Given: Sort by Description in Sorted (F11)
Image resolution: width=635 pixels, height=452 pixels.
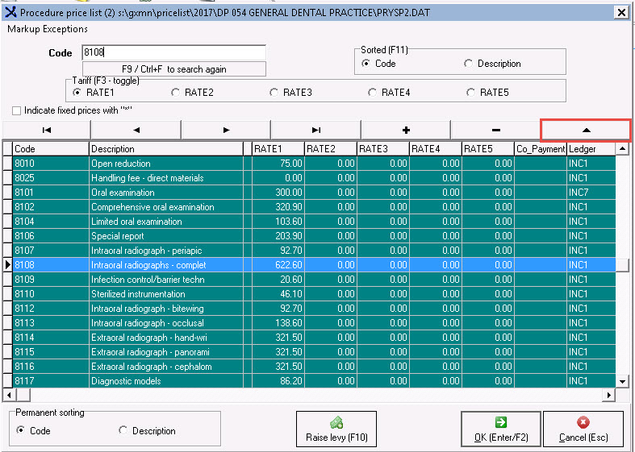Looking at the screenshot, I should [469, 64].
